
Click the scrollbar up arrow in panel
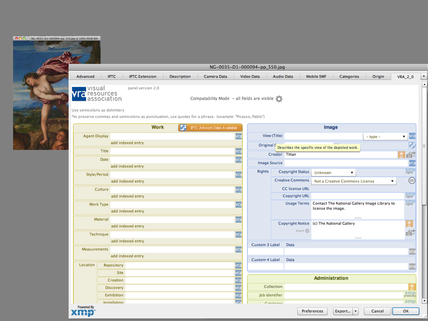424,84
